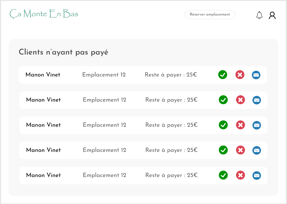Confirm payment in the second row
287x204 pixels.
pos(223,100)
